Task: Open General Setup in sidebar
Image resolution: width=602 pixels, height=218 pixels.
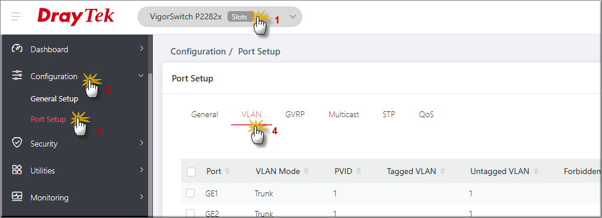Action: (54, 99)
